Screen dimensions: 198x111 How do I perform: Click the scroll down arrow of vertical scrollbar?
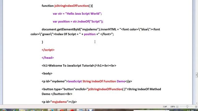[x=197, y=103]
